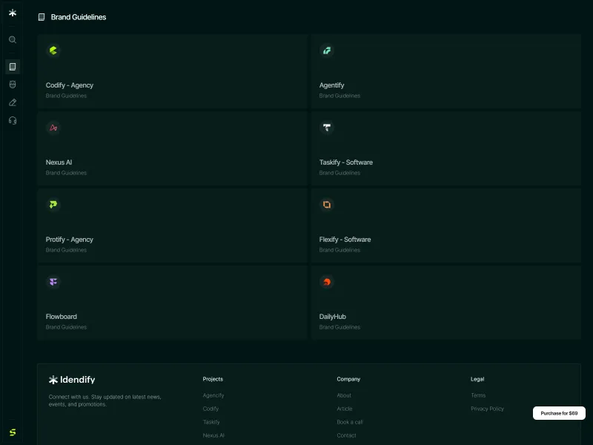Follow the Agencify link in footer Projects

213,395
